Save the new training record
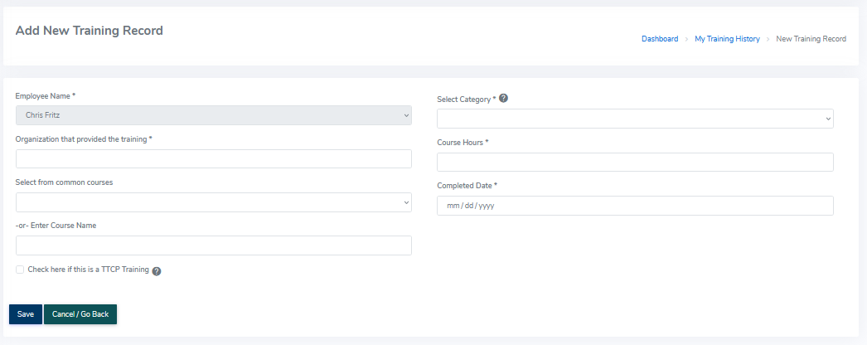867x345 pixels. pos(26,314)
